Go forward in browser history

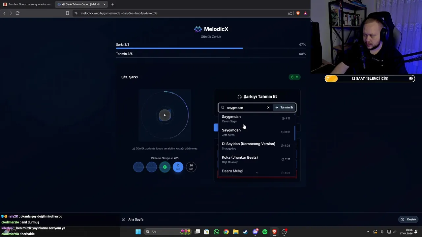11,13
